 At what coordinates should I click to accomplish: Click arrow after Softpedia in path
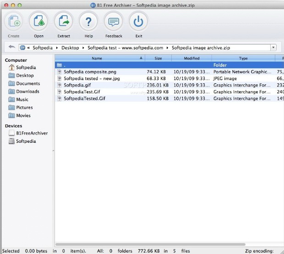coord(57,48)
